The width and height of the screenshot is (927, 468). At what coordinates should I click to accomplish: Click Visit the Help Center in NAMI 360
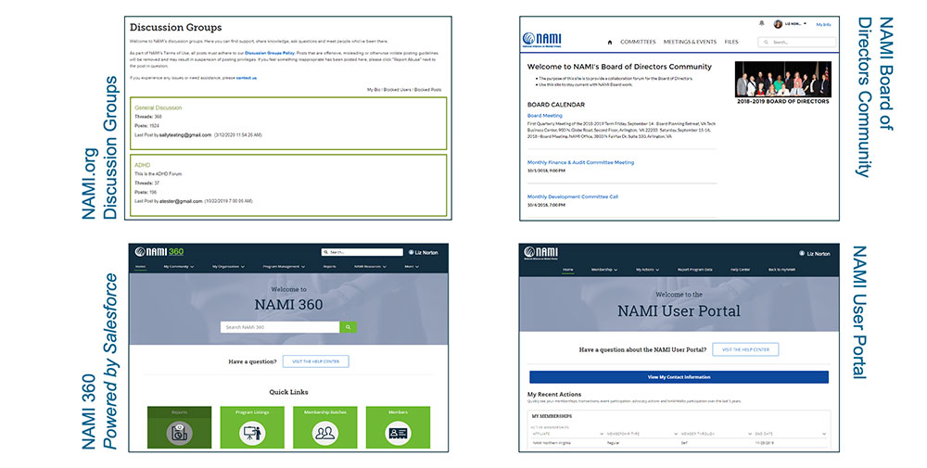tap(316, 361)
